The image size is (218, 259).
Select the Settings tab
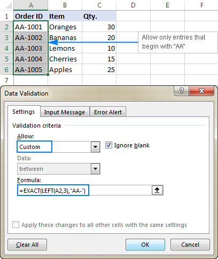pos(24,112)
